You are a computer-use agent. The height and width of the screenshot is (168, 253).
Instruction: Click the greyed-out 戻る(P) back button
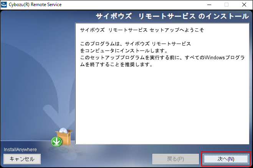(x=175, y=159)
